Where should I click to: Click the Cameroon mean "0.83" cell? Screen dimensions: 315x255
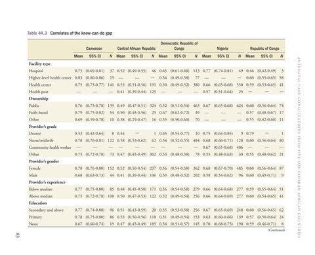click(x=78, y=78)
